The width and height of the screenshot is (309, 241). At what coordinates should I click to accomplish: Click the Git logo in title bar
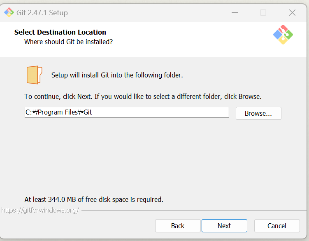pyautogui.click(x=9, y=12)
